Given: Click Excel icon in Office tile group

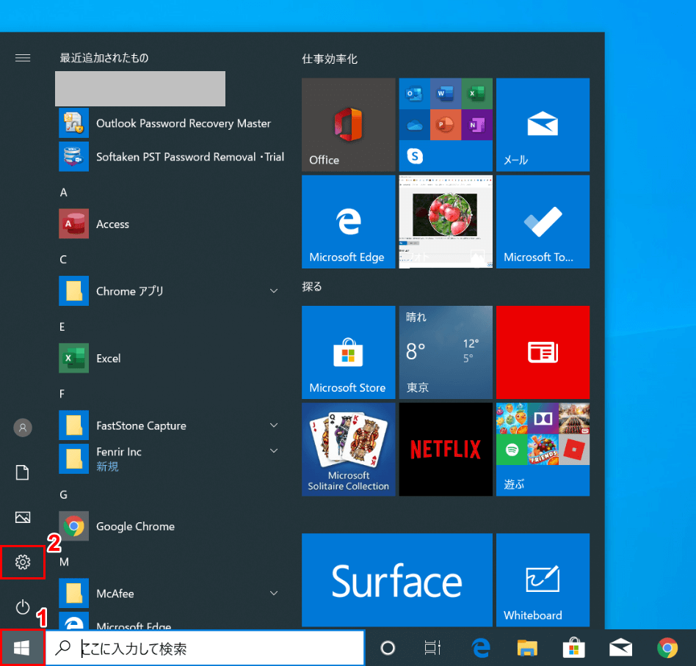Looking at the screenshot, I should pyautogui.click(x=476, y=94).
